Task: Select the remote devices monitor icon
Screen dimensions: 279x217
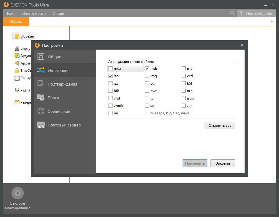Action: (x=17, y=90)
